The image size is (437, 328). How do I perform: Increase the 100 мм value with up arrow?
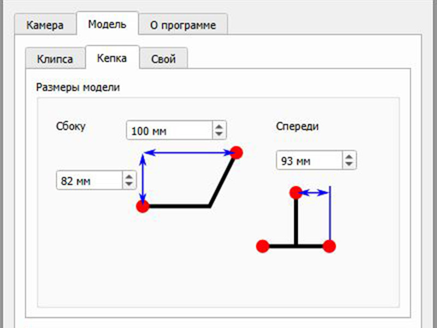tap(218, 127)
